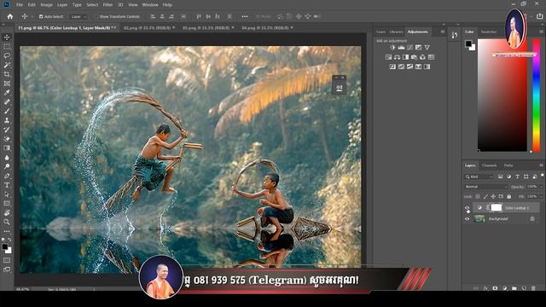Select the Clone Stamp tool
The height and width of the screenshot is (307, 546).
(x=7, y=120)
